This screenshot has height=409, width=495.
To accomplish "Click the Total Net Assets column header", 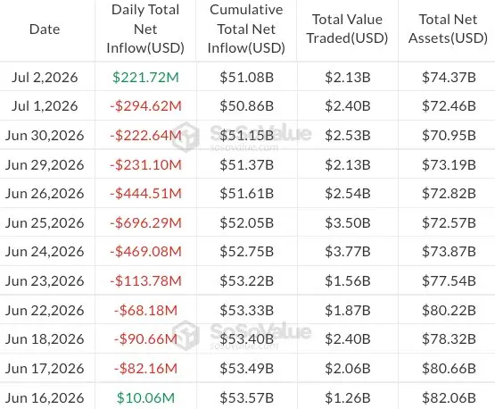I will 448,29.
